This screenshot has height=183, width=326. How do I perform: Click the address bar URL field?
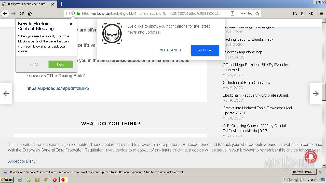coord(151,13)
